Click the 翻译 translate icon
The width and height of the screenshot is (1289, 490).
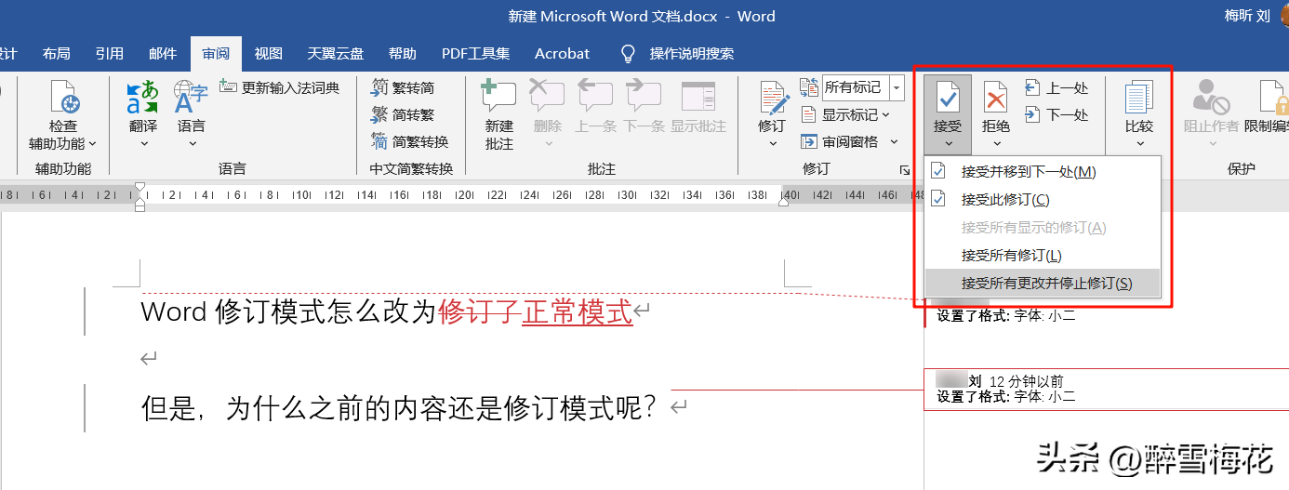click(x=143, y=98)
